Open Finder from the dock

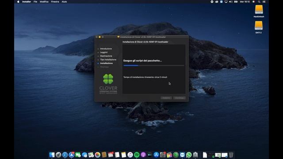[x=52, y=155]
